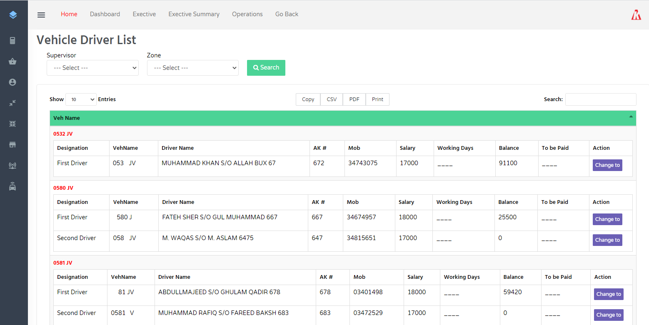Open the taxi car sidebar icon
649x325 pixels.
(12, 186)
